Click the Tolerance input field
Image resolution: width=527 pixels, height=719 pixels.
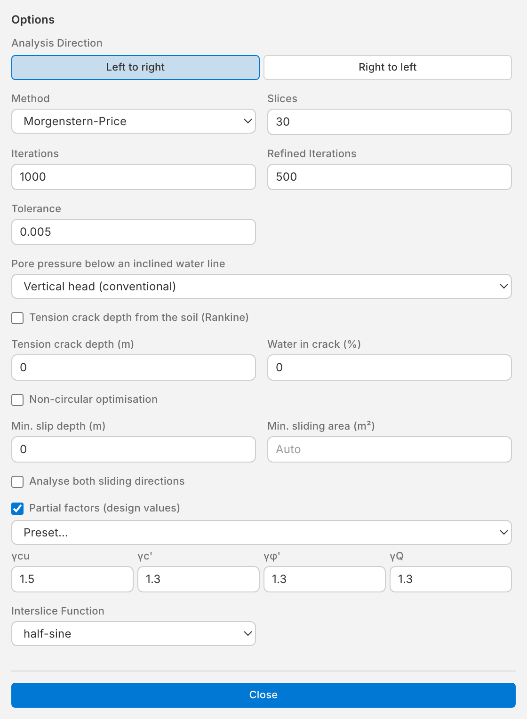[134, 232]
